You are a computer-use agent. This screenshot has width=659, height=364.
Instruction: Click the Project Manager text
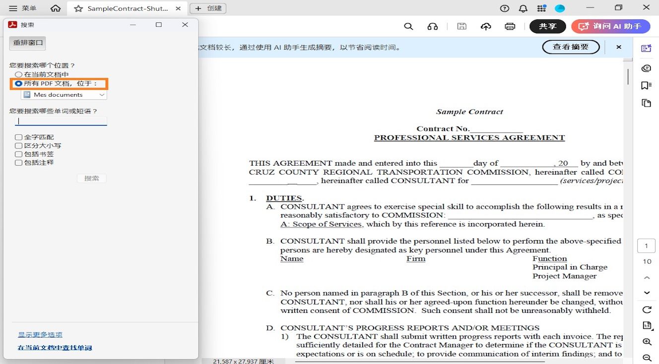(565, 276)
